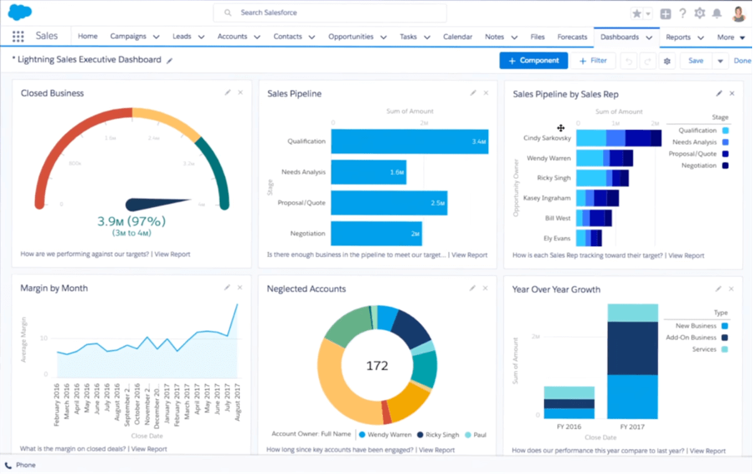Click the FY 2016 stacked bar
The width and height of the screenshot is (753, 474).
click(569, 402)
